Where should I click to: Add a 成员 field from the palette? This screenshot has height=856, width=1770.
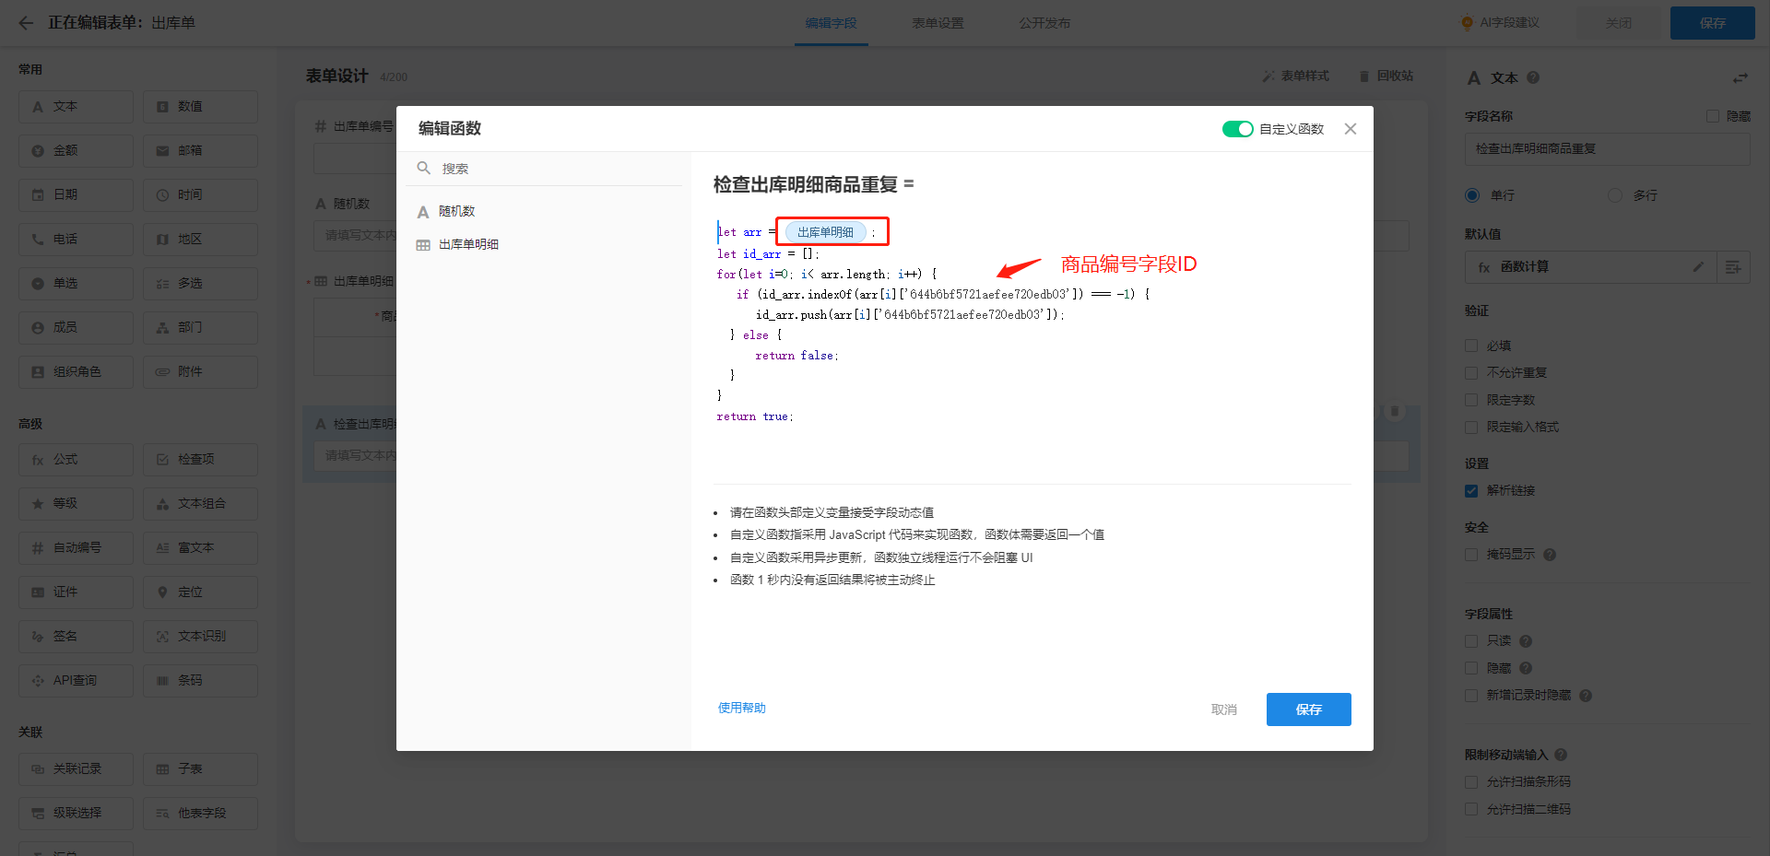pyautogui.click(x=77, y=328)
